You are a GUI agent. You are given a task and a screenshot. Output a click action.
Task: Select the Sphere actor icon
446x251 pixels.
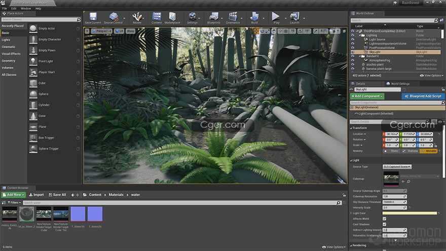(x=33, y=94)
